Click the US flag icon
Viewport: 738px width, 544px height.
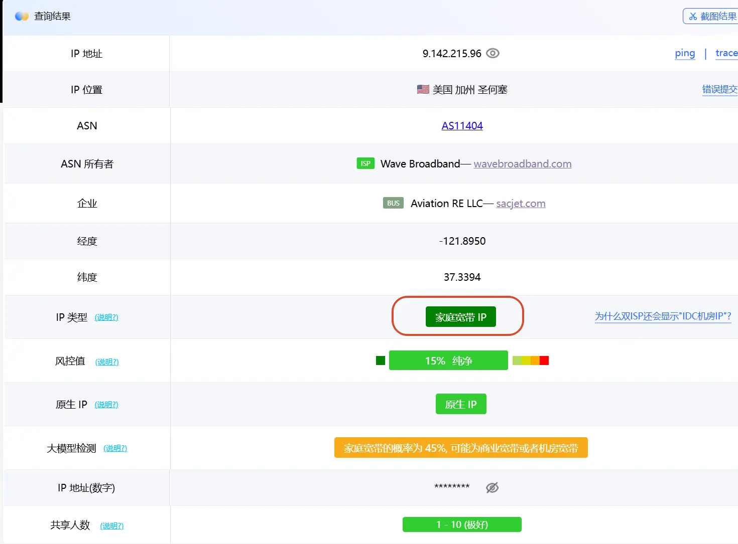[423, 89]
